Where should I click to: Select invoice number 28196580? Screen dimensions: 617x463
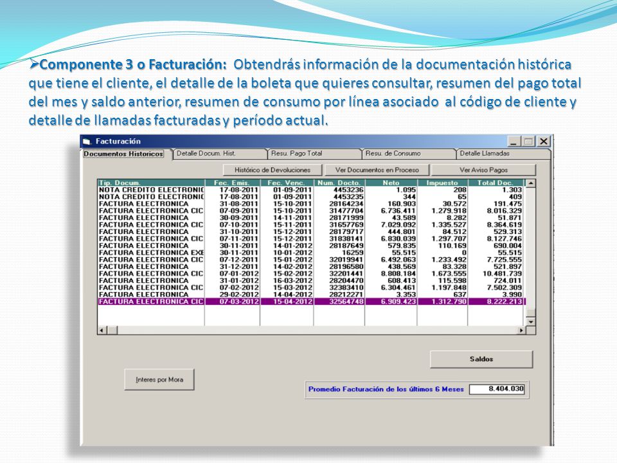point(311,266)
